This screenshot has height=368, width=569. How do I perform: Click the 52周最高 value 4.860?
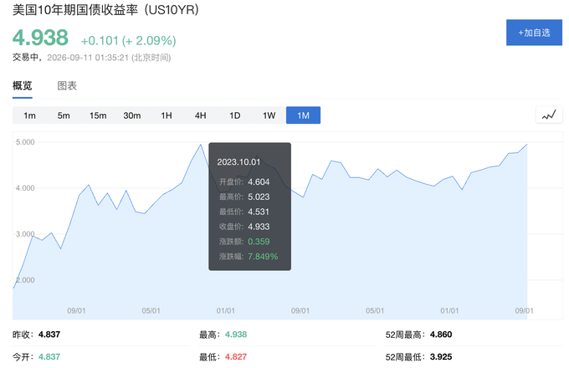441,335
